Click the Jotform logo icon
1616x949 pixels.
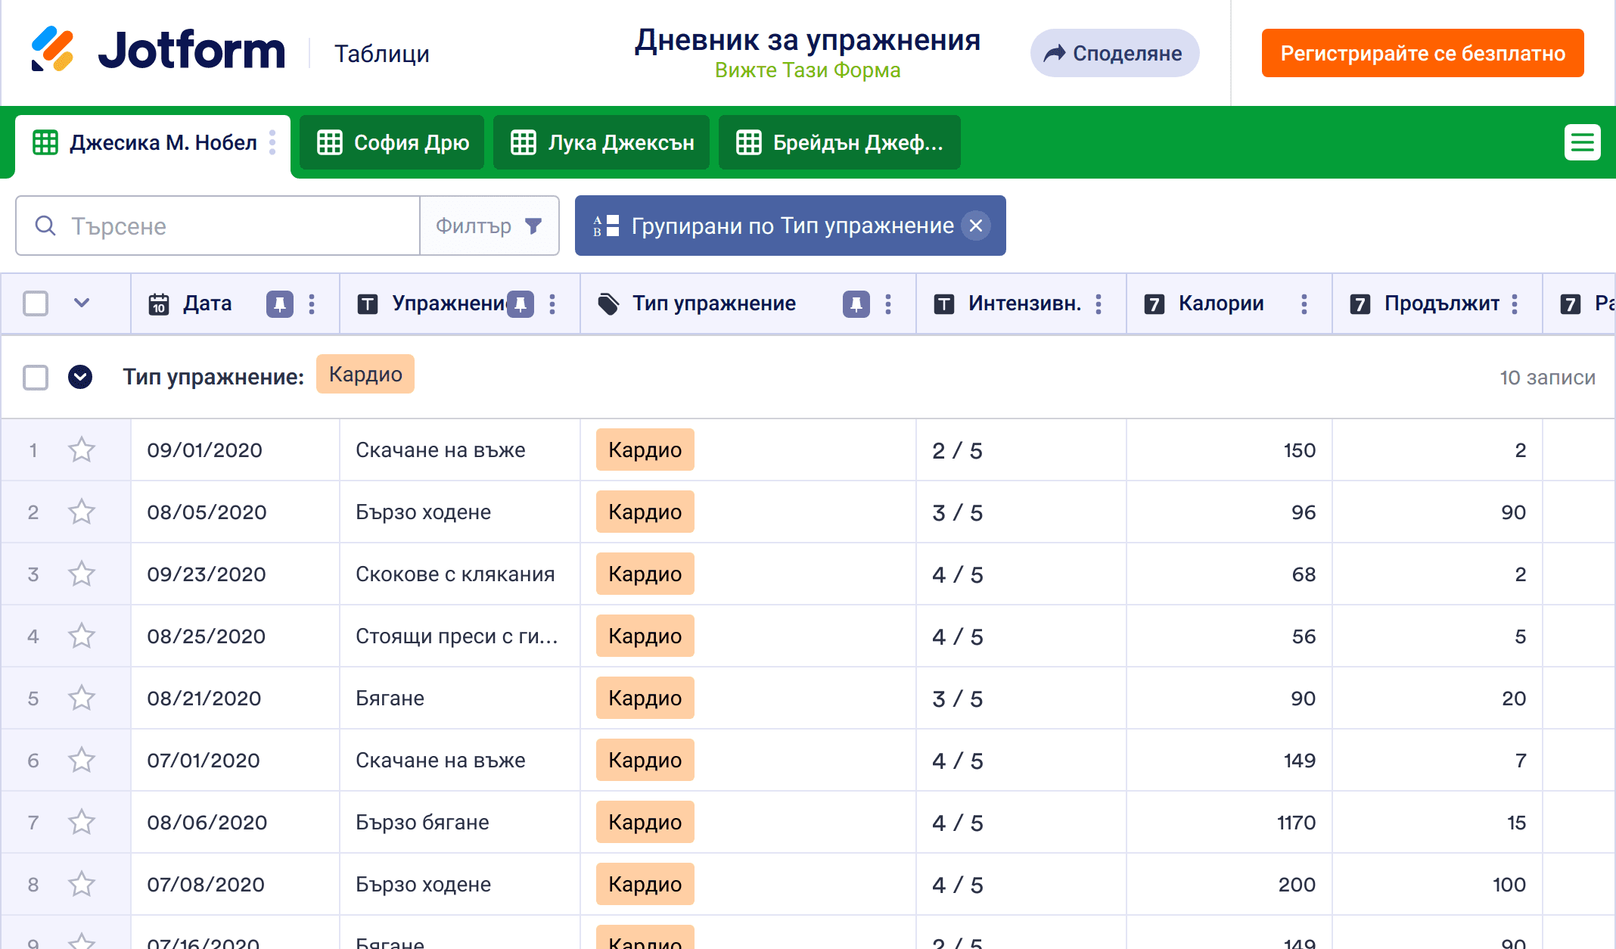(52, 50)
